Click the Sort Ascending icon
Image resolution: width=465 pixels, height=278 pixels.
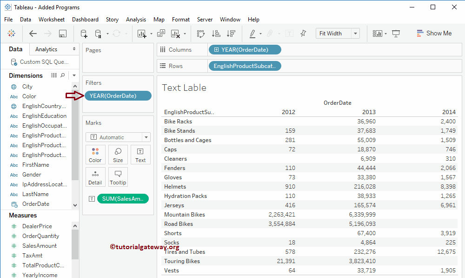click(x=216, y=34)
